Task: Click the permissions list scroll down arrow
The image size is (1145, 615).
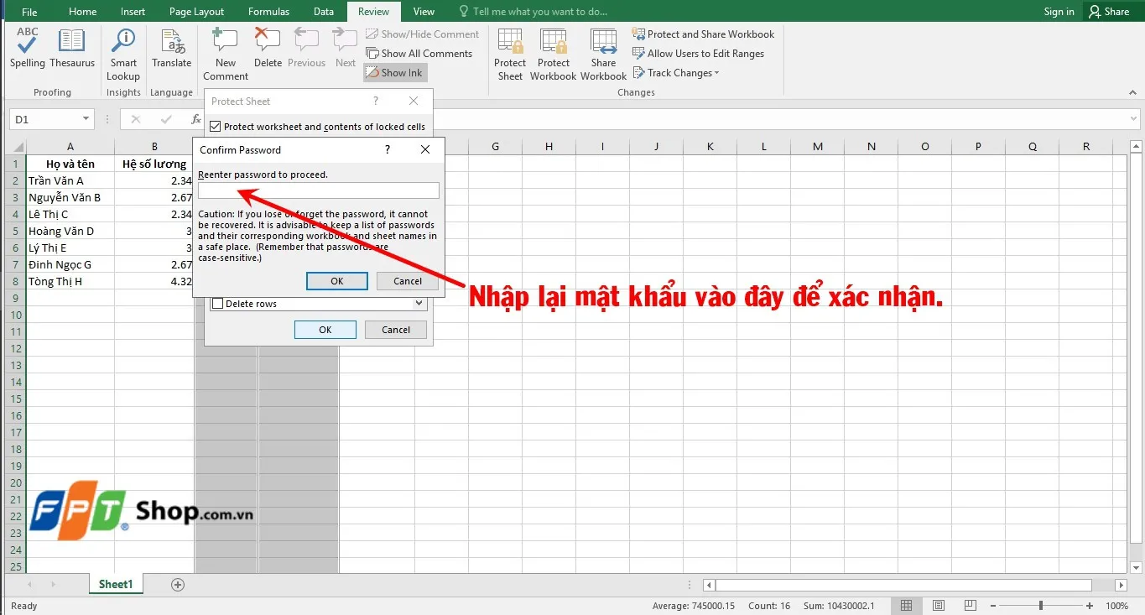Action: coord(419,304)
